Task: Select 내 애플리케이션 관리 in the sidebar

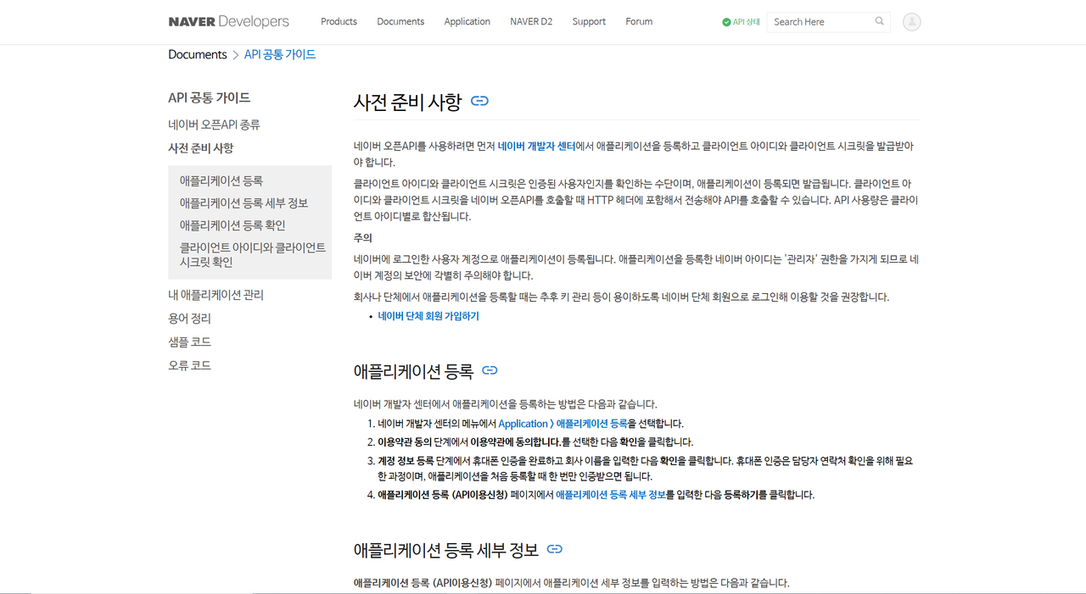Action: [x=216, y=295]
